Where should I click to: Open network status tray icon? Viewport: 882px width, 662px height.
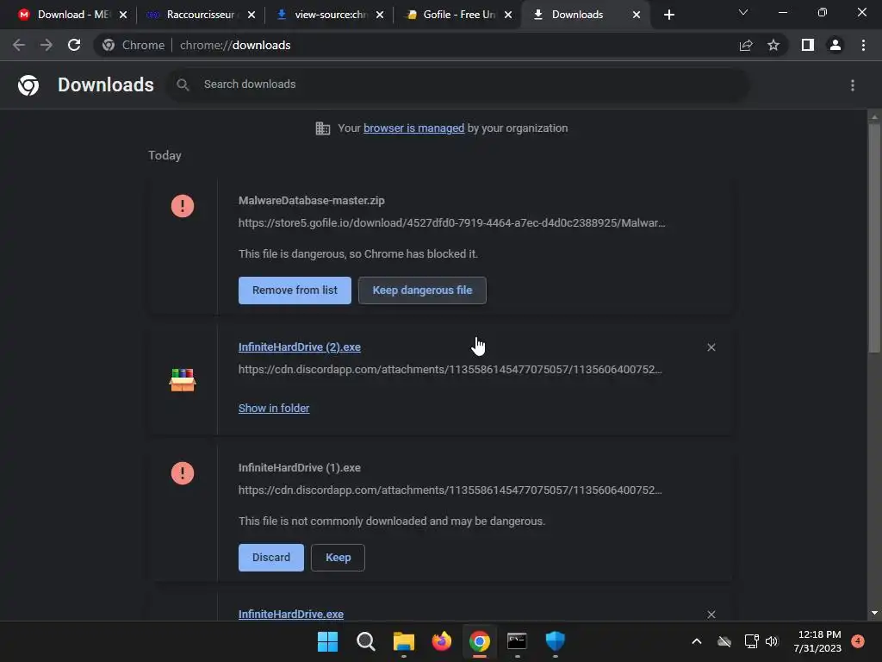coord(751,641)
